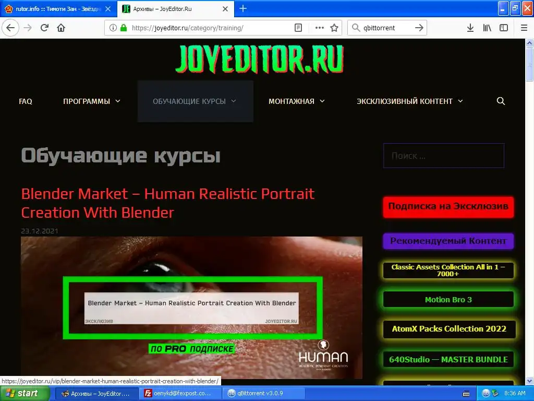Image resolution: width=534 pixels, height=401 pixels.
Task: Open the Blender portrait article thumbnail image
Action: tap(191, 308)
